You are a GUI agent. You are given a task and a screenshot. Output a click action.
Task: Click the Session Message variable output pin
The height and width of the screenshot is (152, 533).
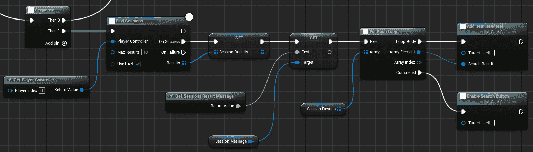(x=251, y=142)
